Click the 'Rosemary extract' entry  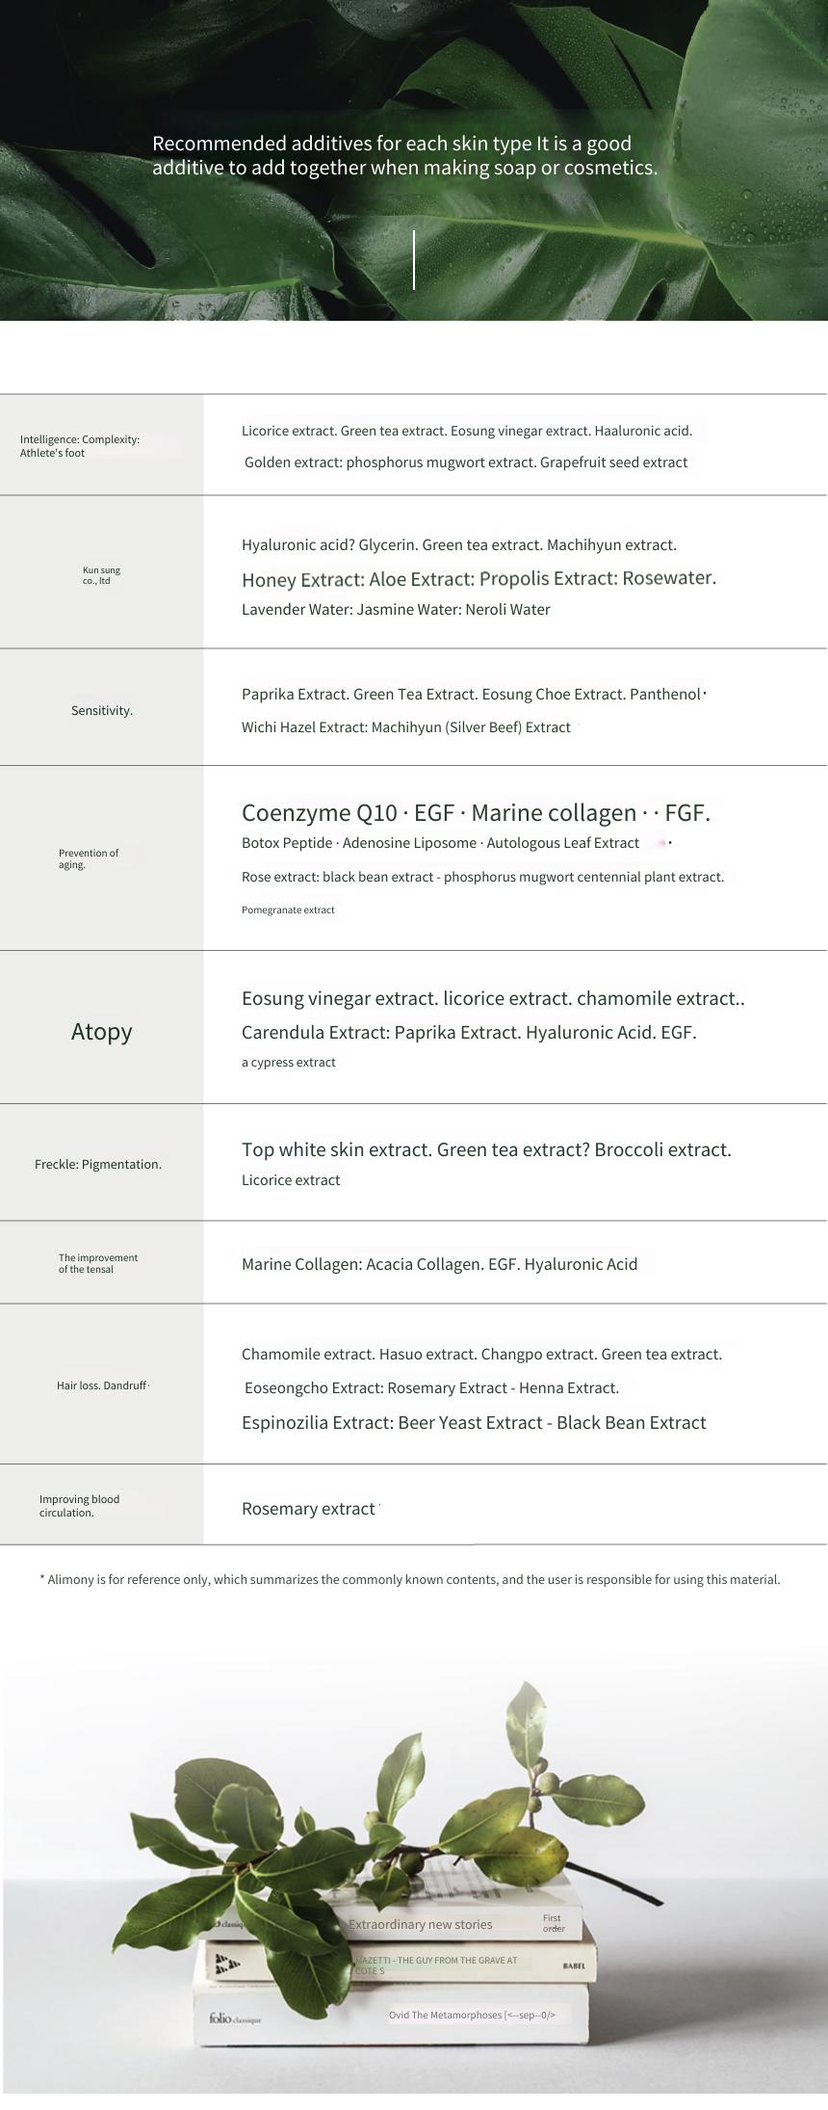click(x=308, y=1509)
